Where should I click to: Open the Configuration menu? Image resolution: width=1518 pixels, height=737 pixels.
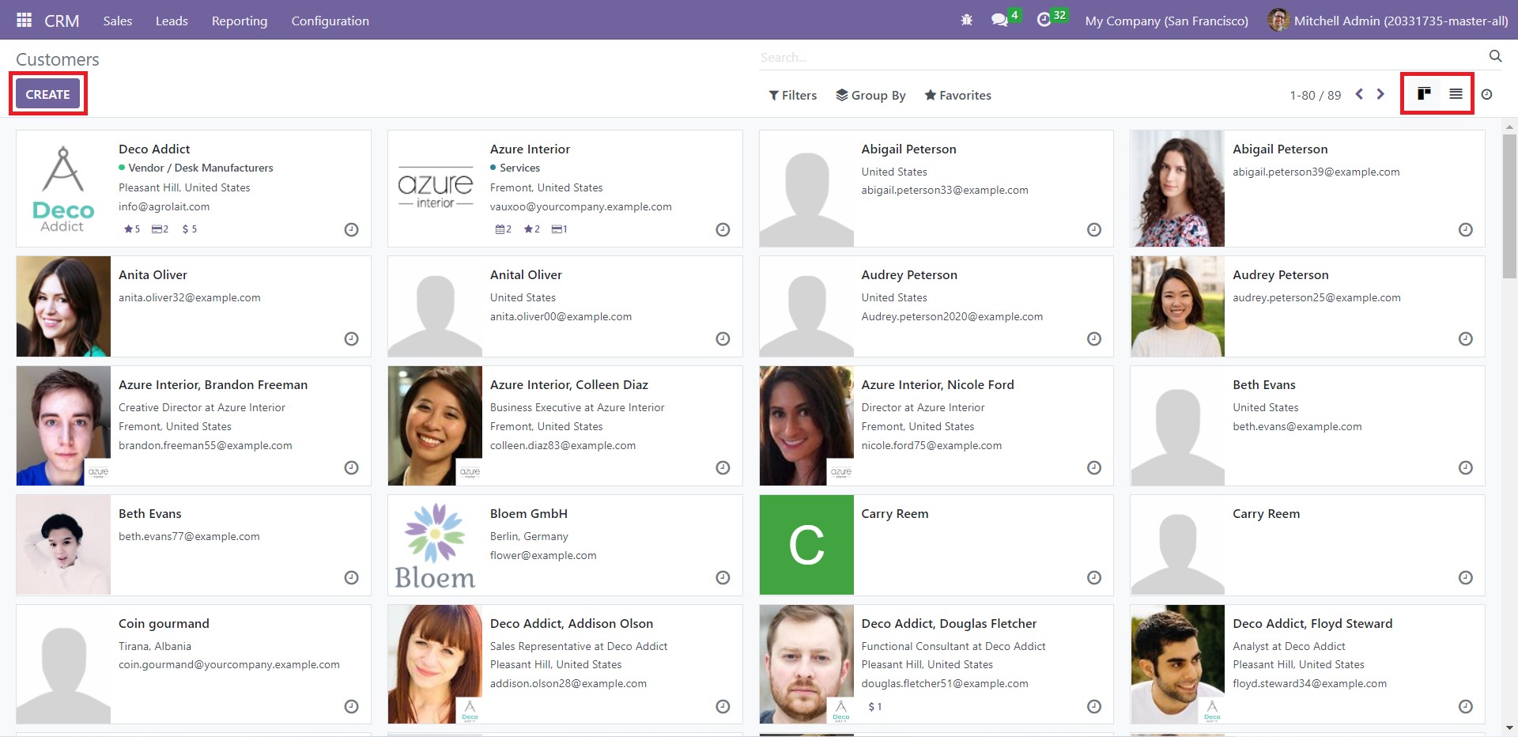pos(330,21)
